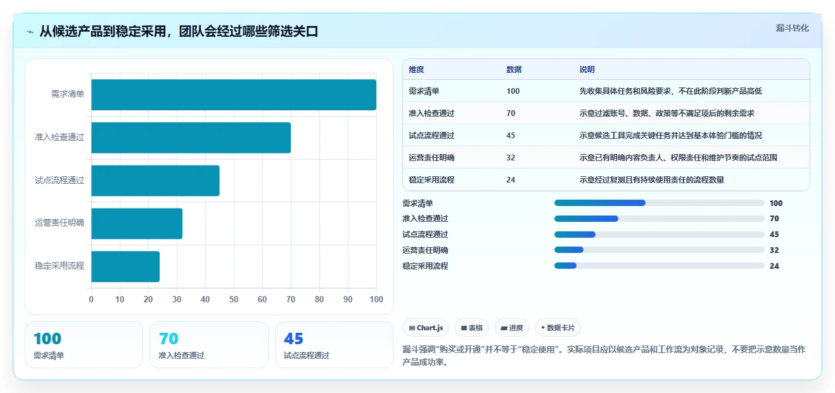Click the 试点流程通过 bar in the chart
Screen dimensions: 835x393
[155, 181]
